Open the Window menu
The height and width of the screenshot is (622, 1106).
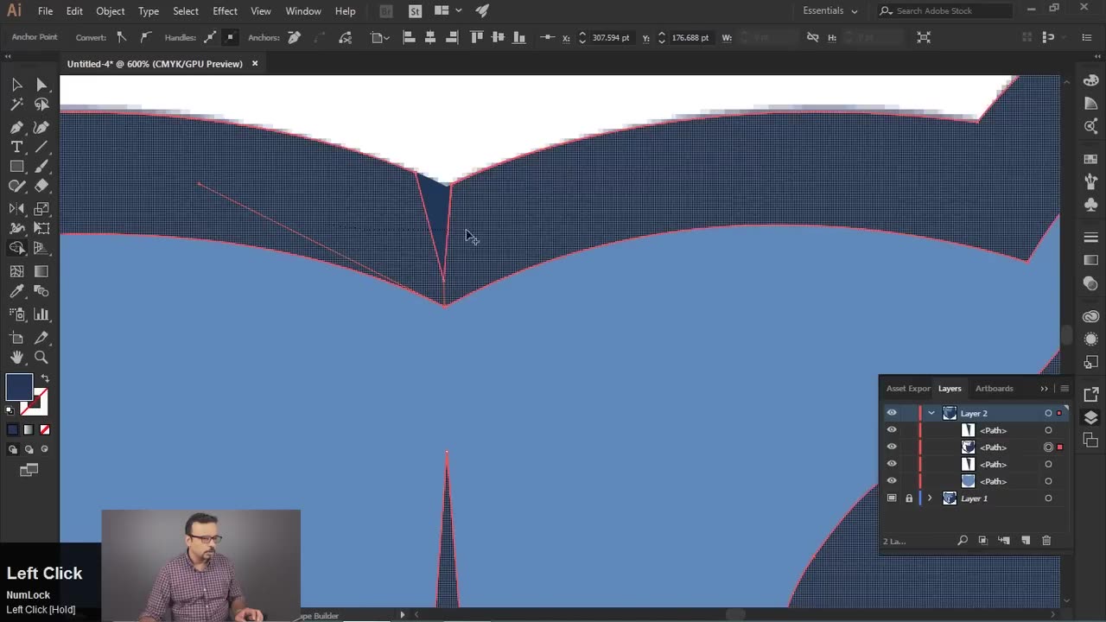tap(303, 11)
